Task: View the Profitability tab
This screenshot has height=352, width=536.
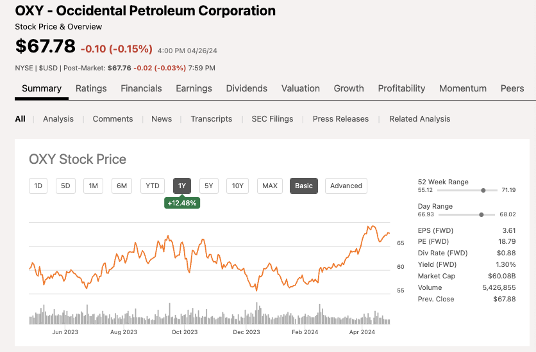Action: (x=401, y=88)
